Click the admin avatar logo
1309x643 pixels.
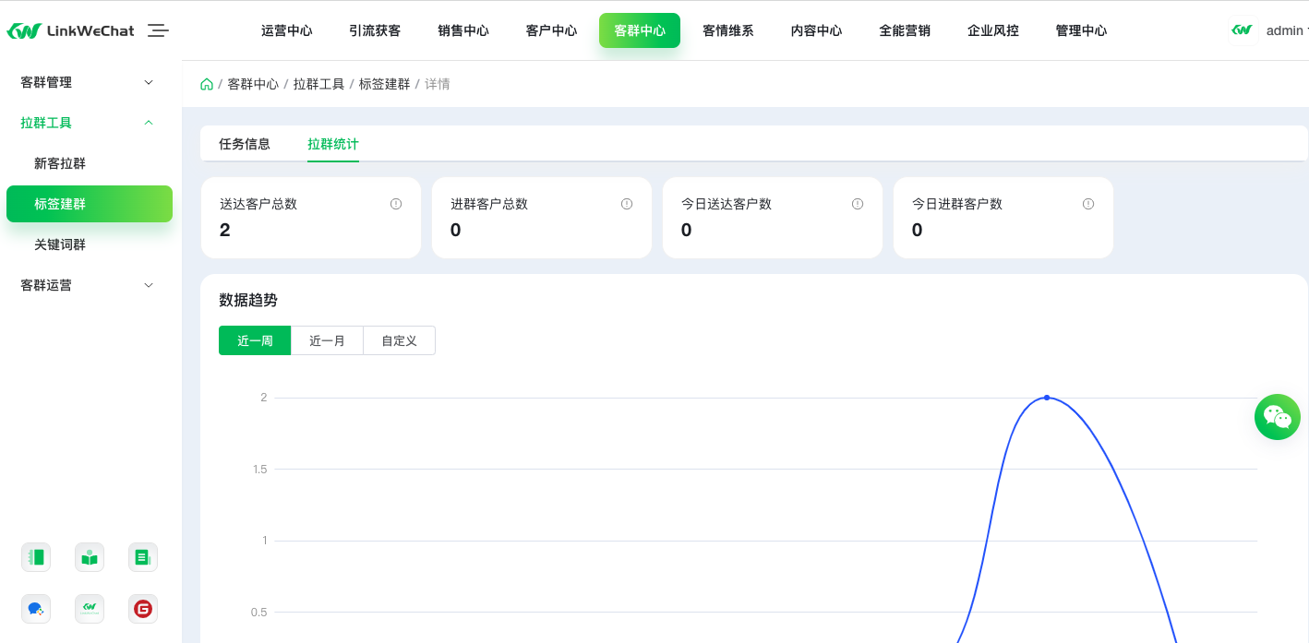1243,30
